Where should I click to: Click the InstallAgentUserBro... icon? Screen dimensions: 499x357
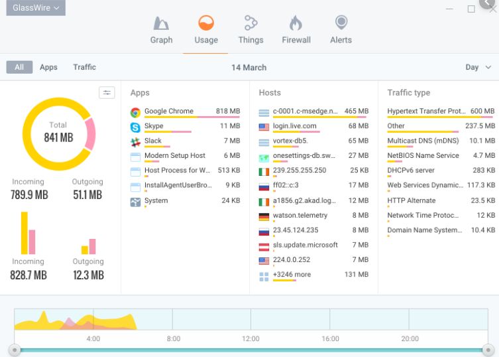tap(135, 186)
